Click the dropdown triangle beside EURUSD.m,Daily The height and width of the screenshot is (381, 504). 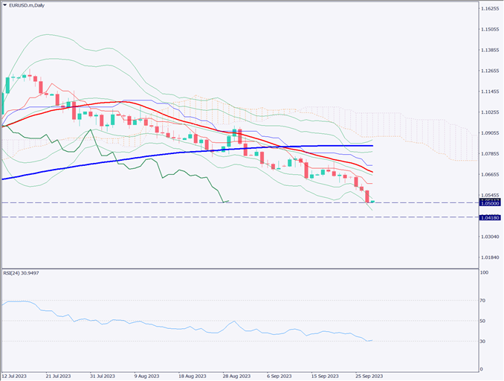tap(6, 6)
